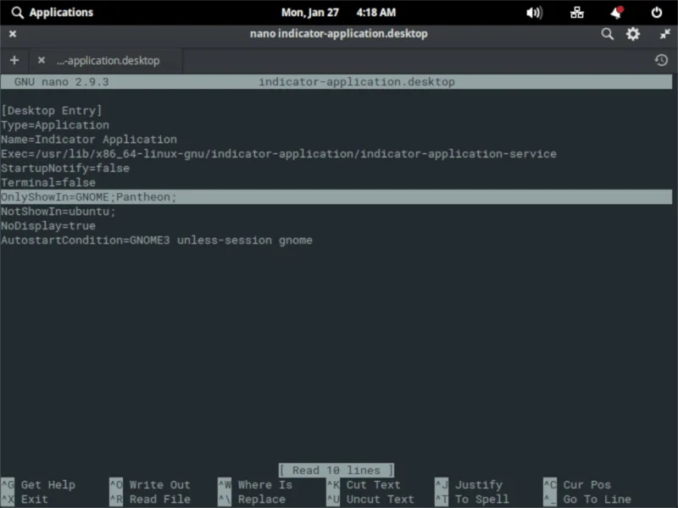Open terminal find search icon

607,34
